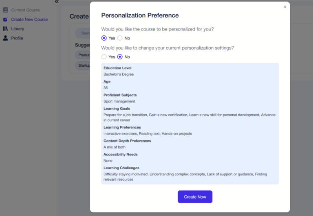Navigate to the Profile menu label
The image size is (313, 216).
point(17,38)
